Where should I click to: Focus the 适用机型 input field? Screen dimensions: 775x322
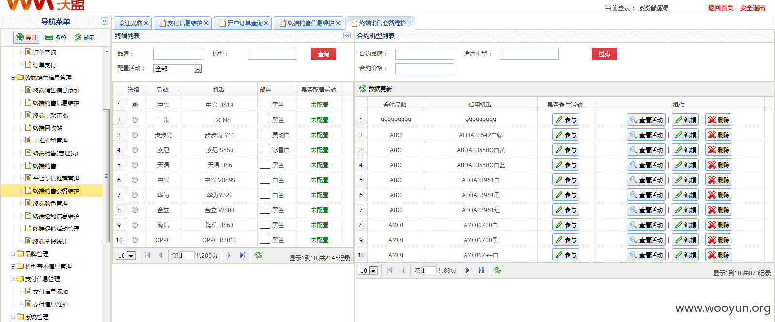coord(529,54)
